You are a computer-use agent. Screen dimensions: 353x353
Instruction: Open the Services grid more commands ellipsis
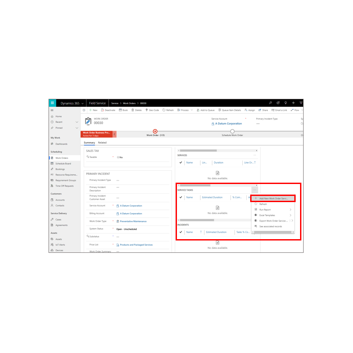[255, 155]
